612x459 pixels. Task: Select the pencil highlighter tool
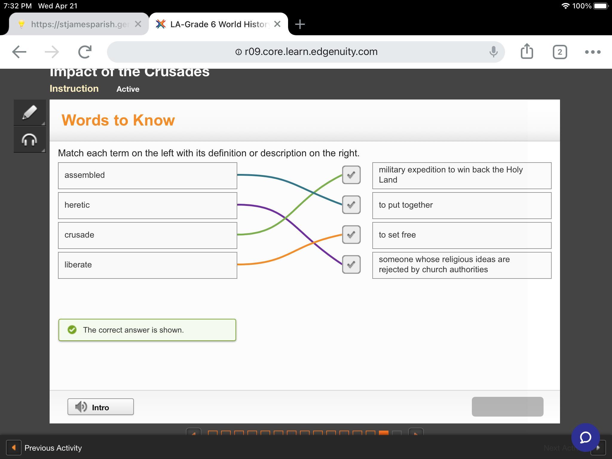click(30, 113)
